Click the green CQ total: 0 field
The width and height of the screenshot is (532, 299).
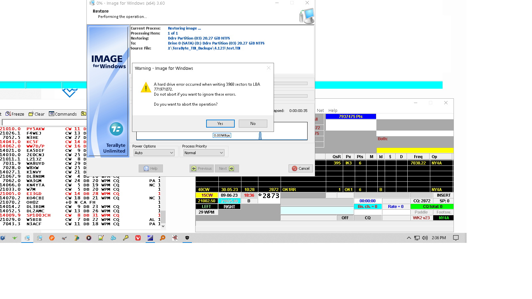(x=432, y=207)
